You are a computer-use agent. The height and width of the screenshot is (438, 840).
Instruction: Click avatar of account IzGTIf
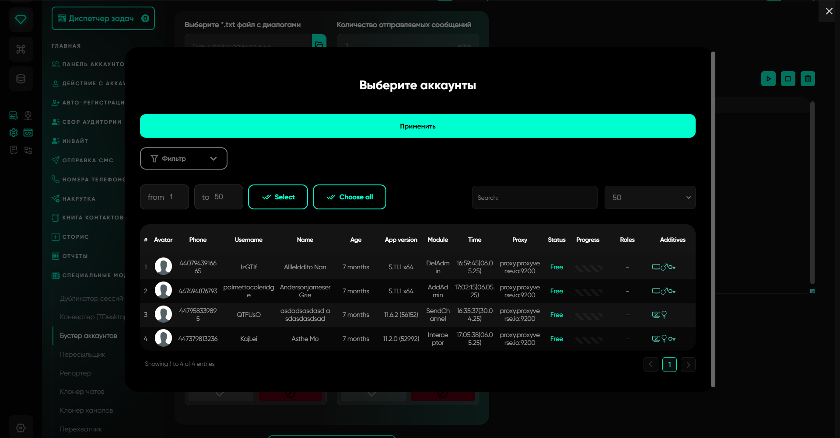point(163,267)
